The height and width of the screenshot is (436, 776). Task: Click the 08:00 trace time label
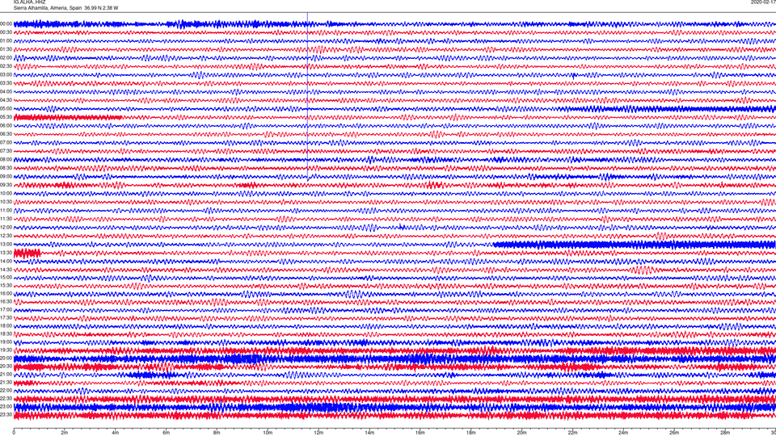coord(6,160)
